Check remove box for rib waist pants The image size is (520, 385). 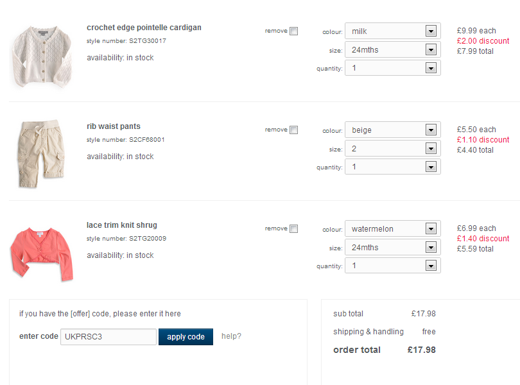click(x=293, y=130)
